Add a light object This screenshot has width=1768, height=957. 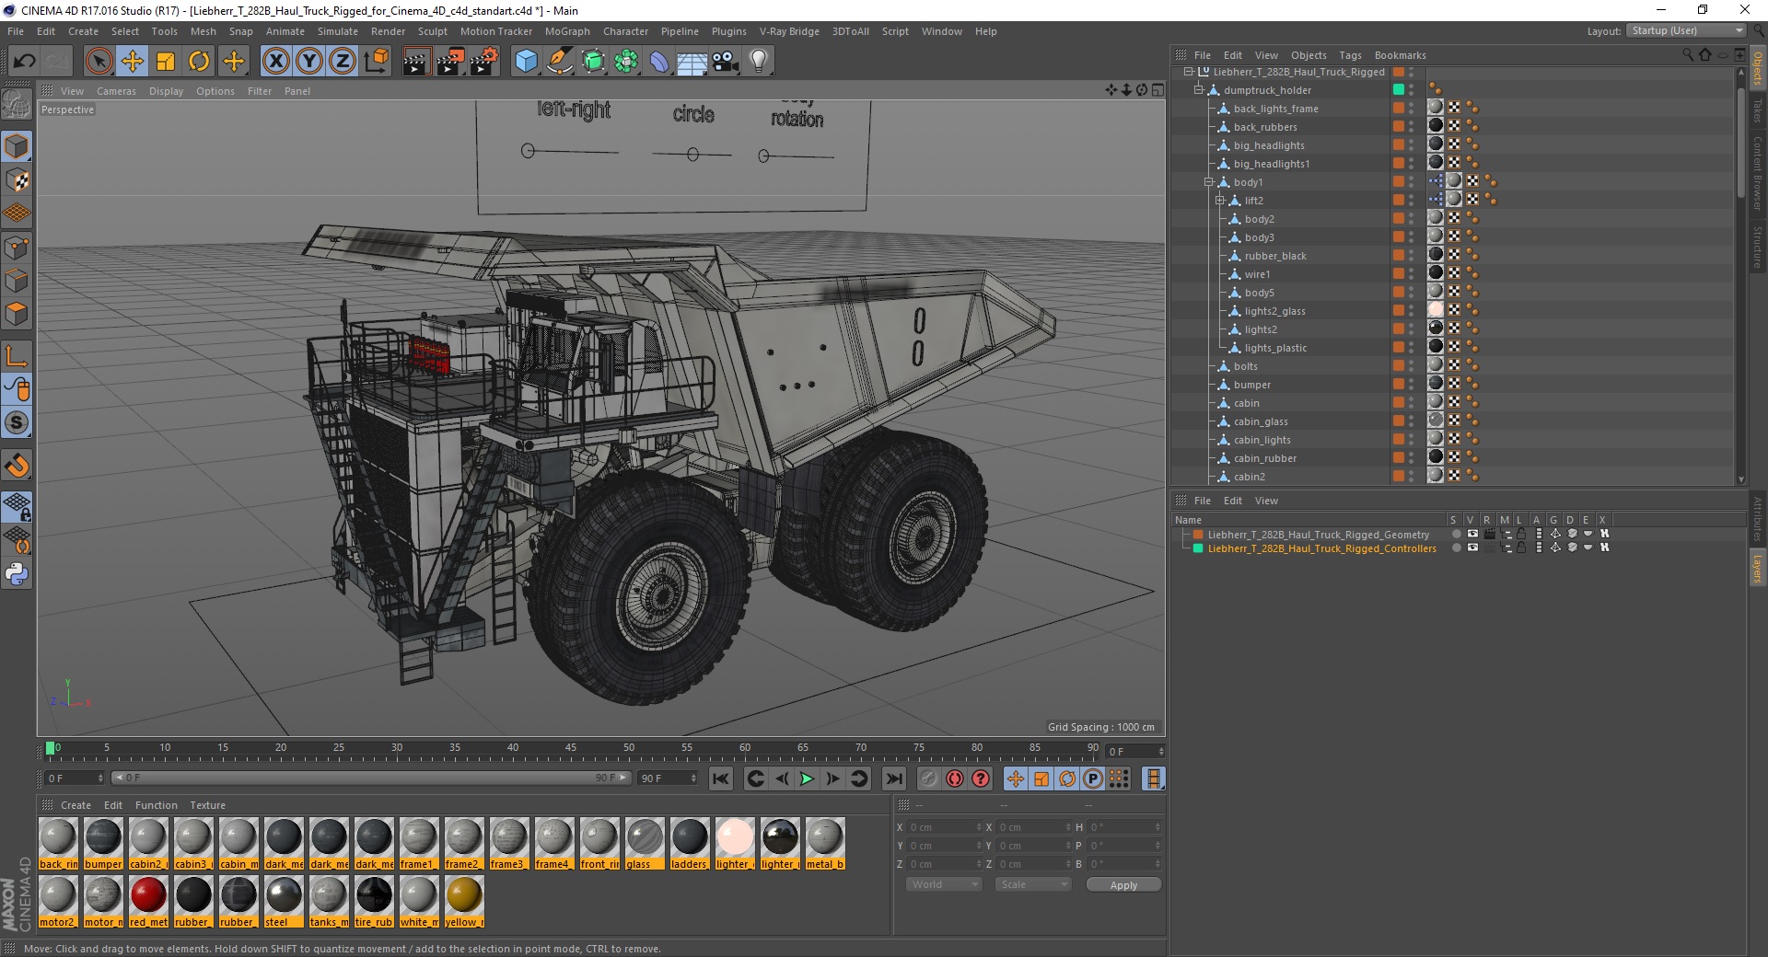click(x=759, y=62)
